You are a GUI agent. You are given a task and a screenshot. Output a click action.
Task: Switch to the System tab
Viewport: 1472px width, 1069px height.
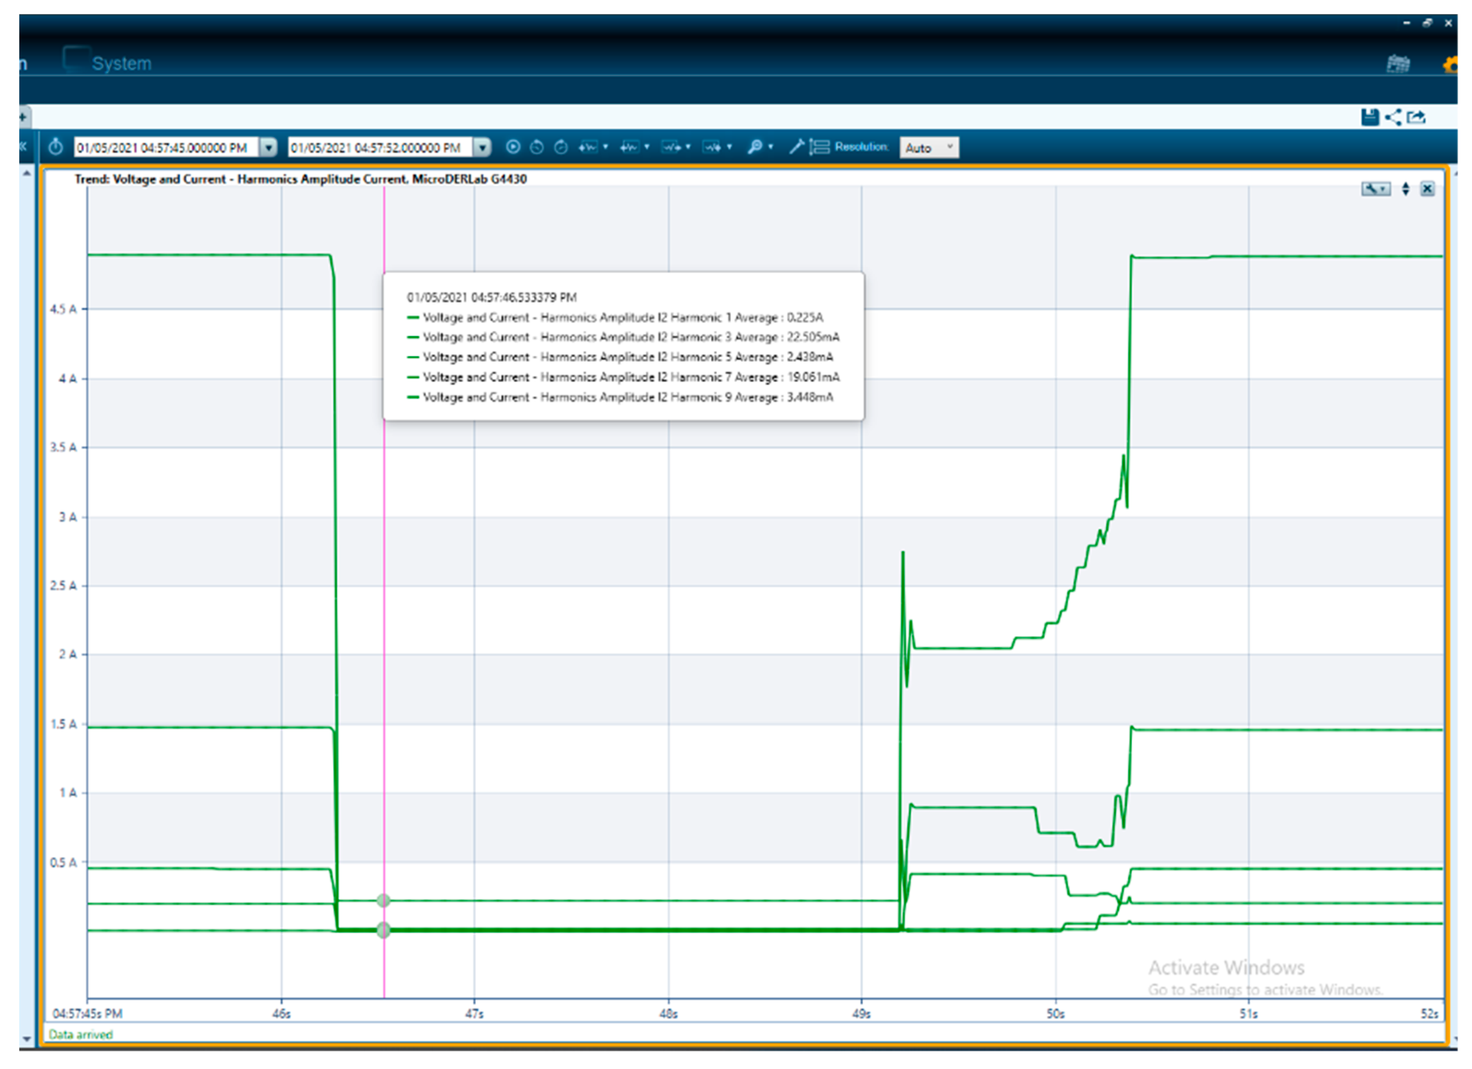tap(121, 64)
